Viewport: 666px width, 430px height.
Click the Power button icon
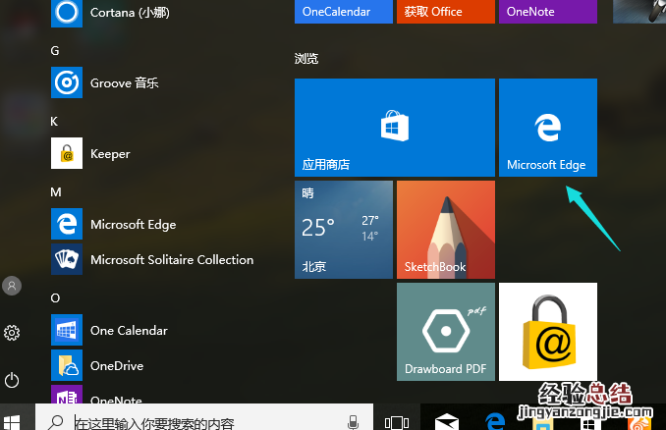pyautogui.click(x=12, y=380)
